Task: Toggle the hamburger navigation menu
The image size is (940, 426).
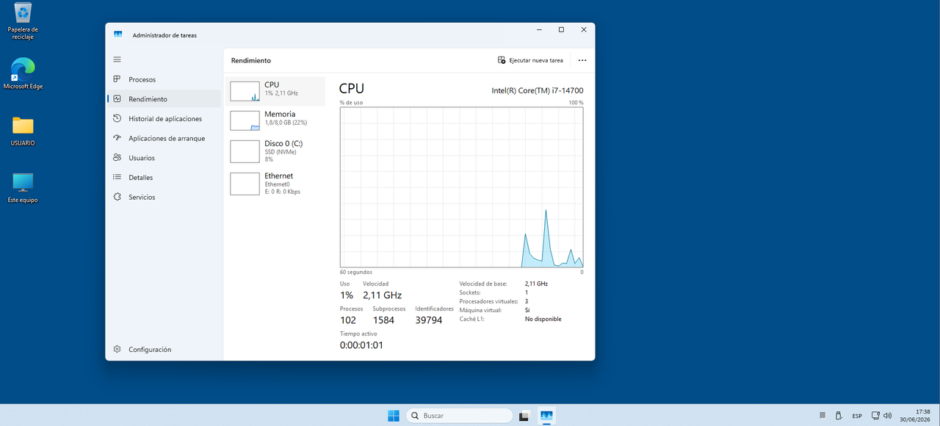Action: (x=117, y=59)
